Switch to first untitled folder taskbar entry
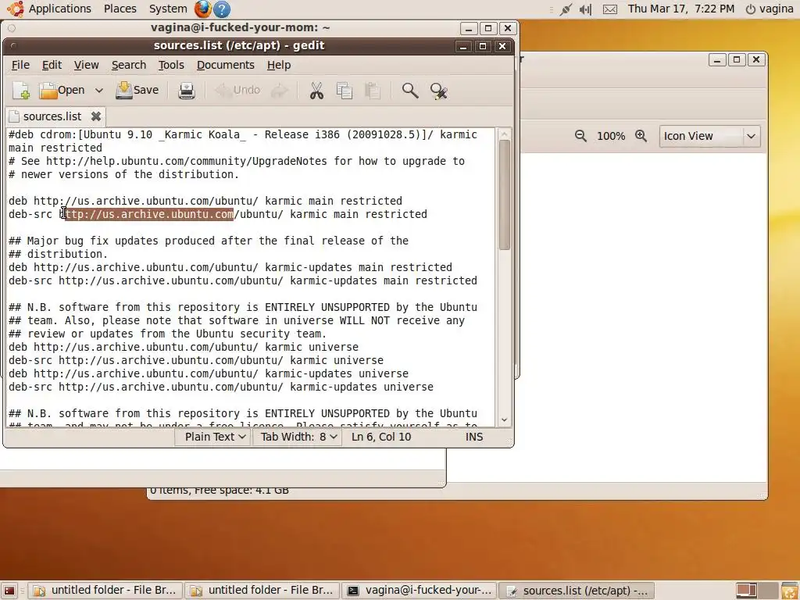Viewport: 800px width, 600px height. pyautogui.click(x=105, y=591)
